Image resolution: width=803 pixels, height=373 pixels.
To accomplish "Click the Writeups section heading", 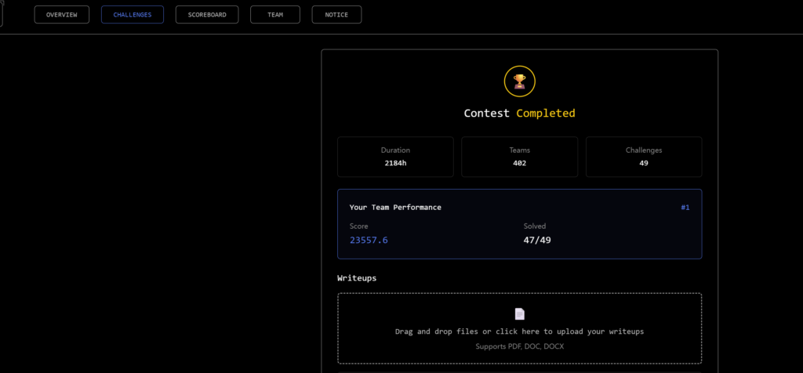I will pyautogui.click(x=358, y=278).
